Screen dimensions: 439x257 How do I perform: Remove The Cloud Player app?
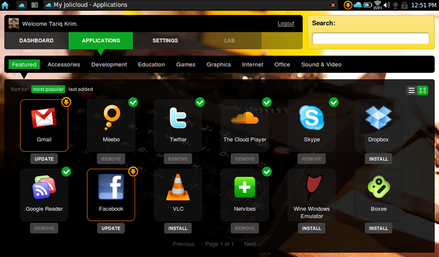(245, 159)
